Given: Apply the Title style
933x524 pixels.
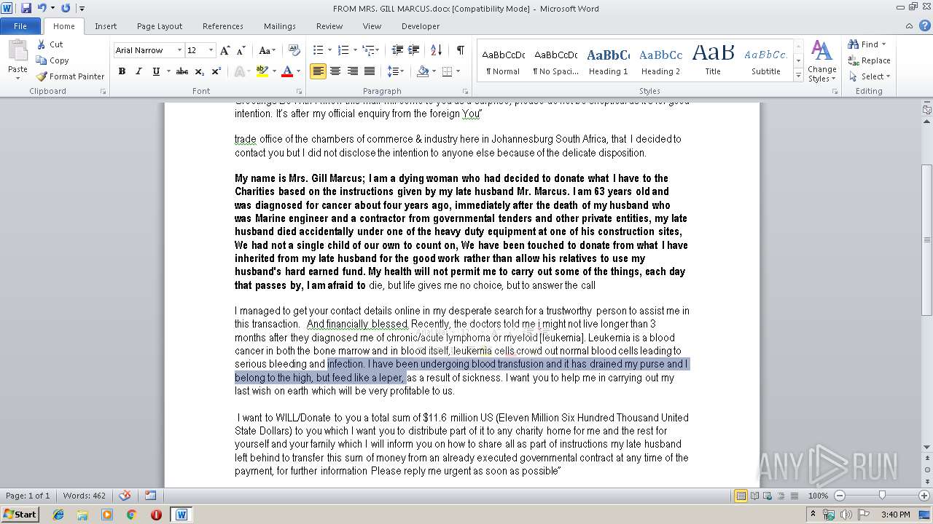Looking at the screenshot, I should [x=713, y=61].
